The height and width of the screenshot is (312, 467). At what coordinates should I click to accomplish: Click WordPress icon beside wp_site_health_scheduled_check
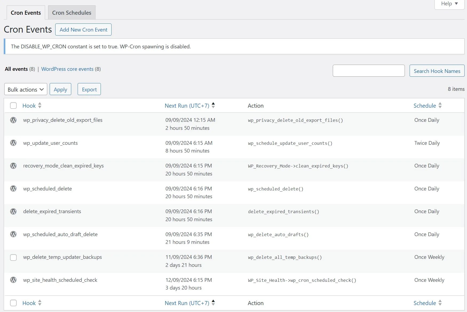click(x=13, y=280)
